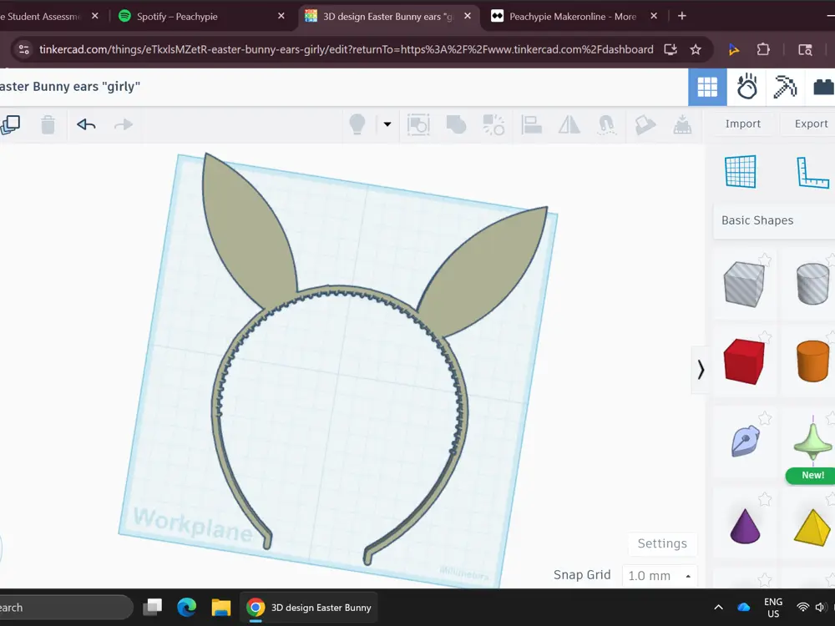This screenshot has height=626, width=835.
Task: Select the orange Cylinder shape
Action: (x=812, y=361)
